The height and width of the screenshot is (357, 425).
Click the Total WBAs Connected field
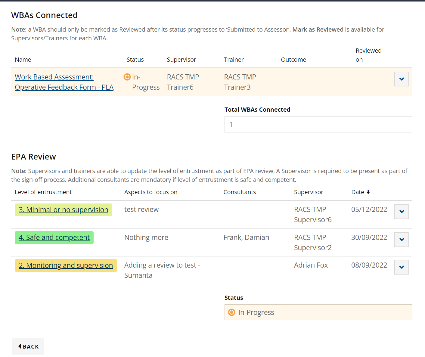point(318,124)
